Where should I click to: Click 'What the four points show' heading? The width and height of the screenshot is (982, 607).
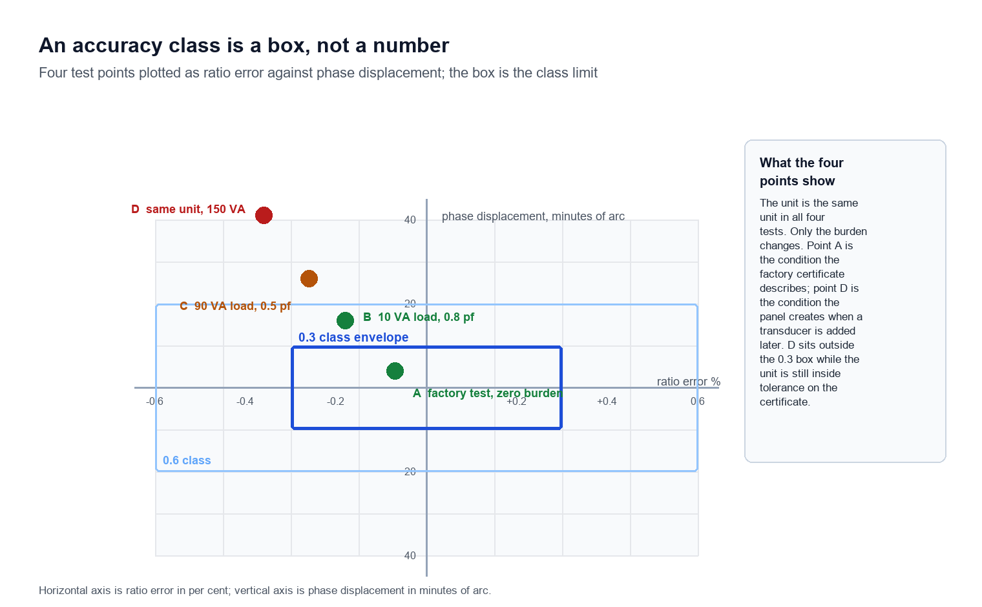[x=802, y=172]
